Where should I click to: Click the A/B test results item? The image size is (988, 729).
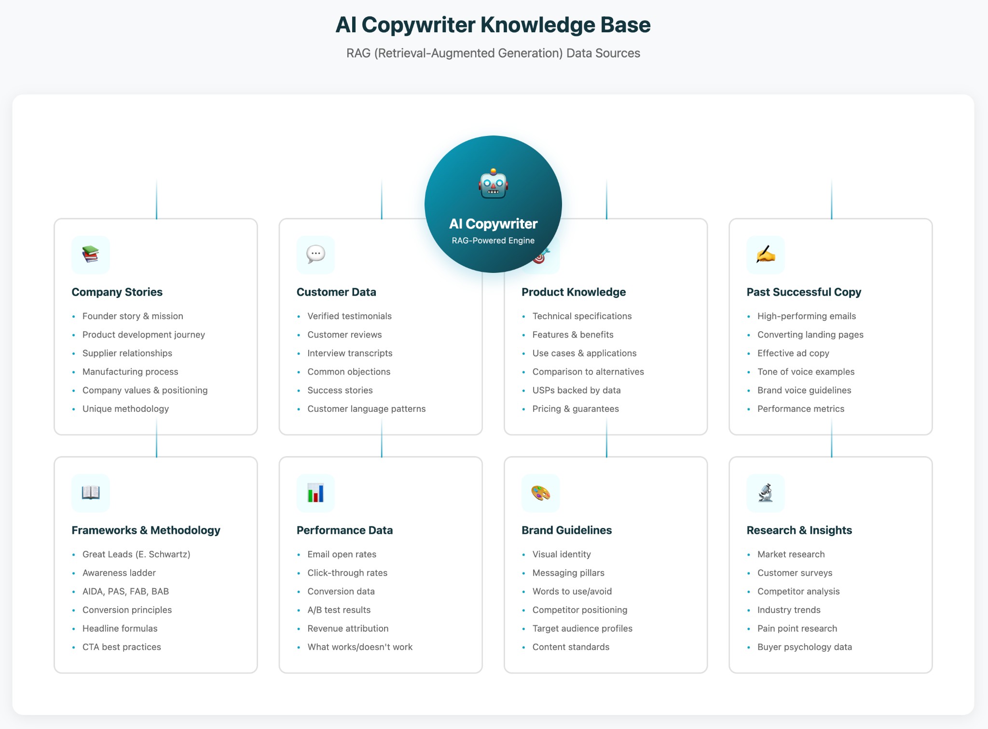point(339,609)
